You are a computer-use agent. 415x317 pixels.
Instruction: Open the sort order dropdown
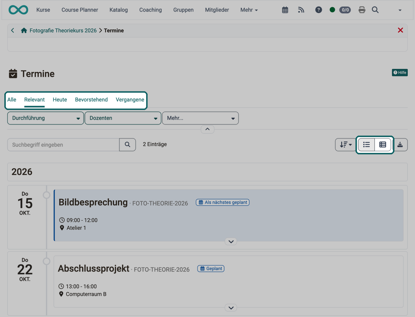346,145
